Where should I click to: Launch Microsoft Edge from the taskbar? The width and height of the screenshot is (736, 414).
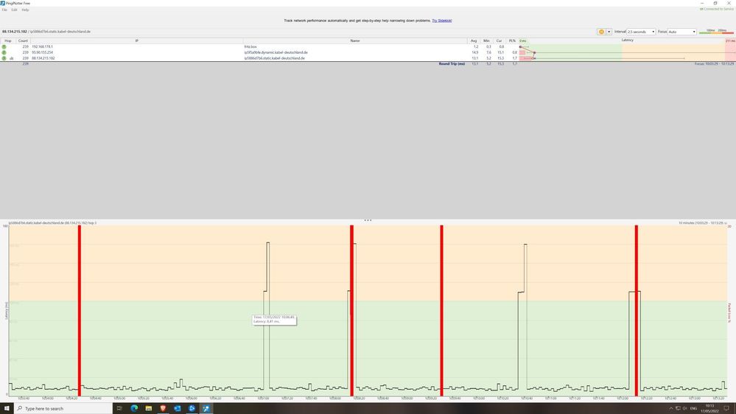click(134, 408)
